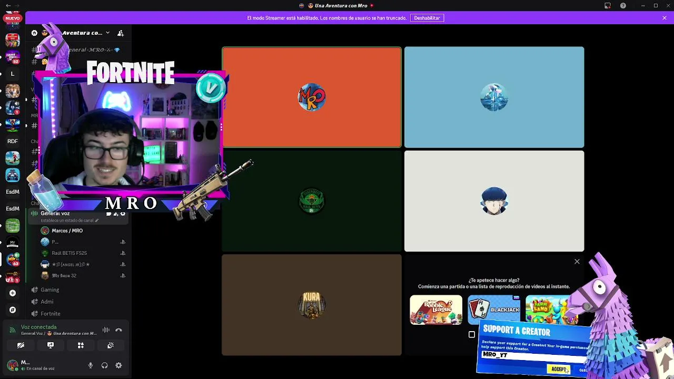Disable Streamer mode with the Deshabilitar button
674x379 pixels.
tap(427, 18)
